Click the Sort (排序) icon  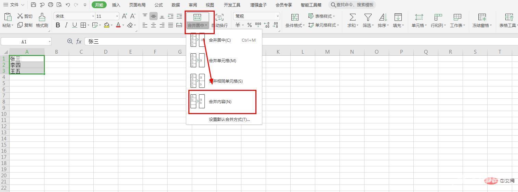coord(383,17)
